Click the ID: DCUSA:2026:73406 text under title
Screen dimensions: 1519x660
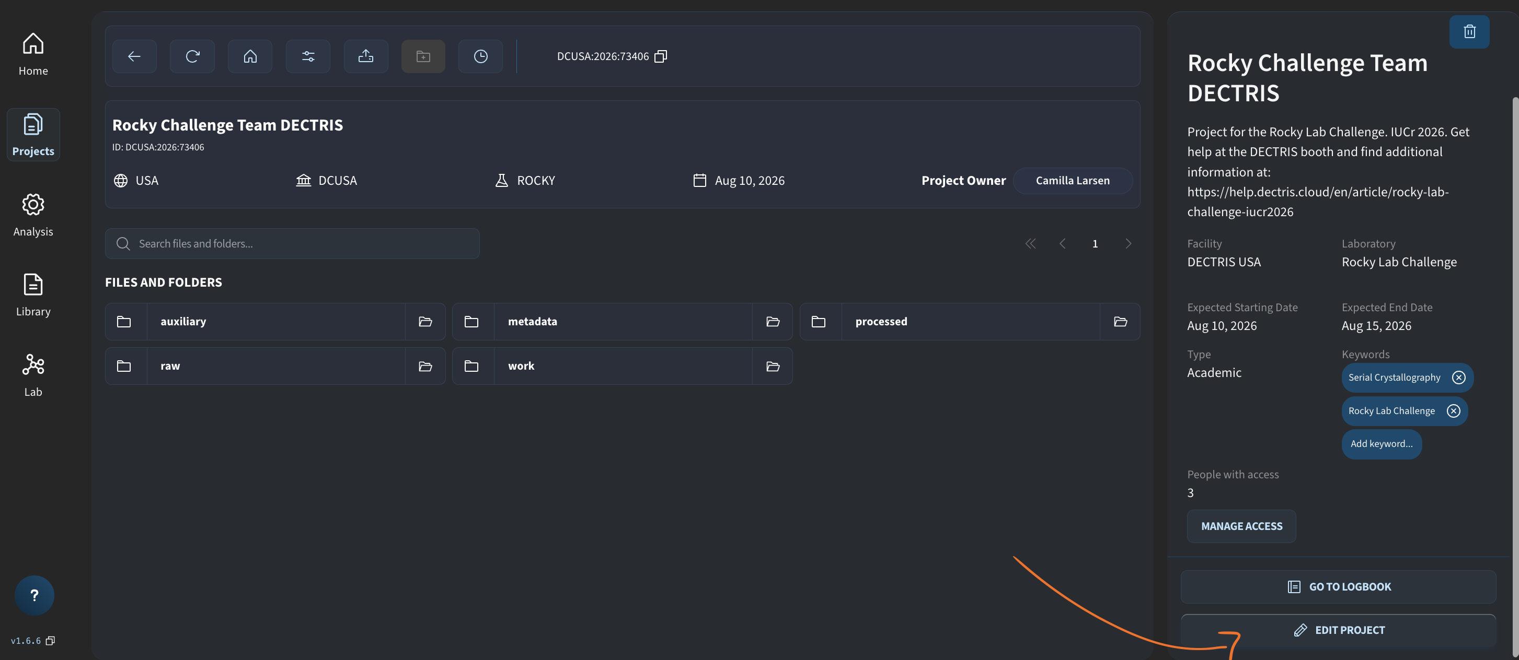(158, 147)
